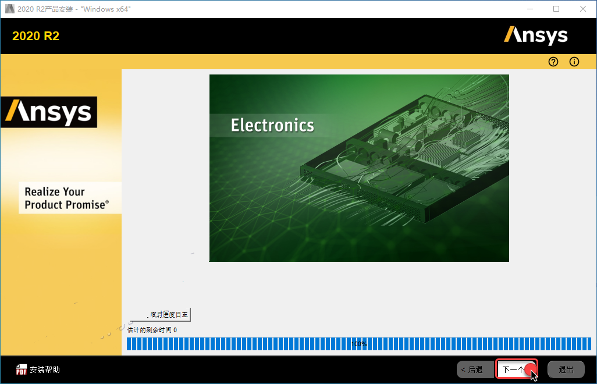This screenshot has height=384, width=597.
Task: Open the installation progress log button
Action: click(x=160, y=314)
